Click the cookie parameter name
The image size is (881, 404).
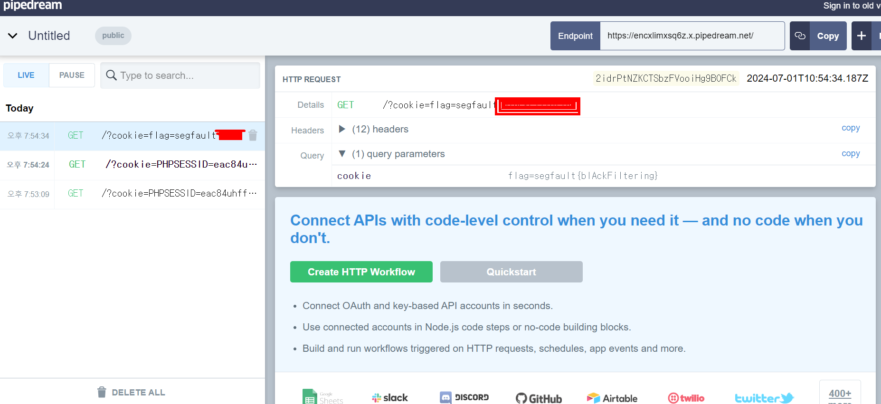pyautogui.click(x=354, y=176)
